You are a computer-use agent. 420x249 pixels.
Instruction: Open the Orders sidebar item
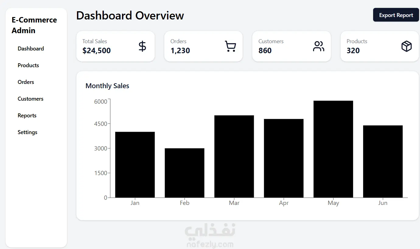pos(26,82)
